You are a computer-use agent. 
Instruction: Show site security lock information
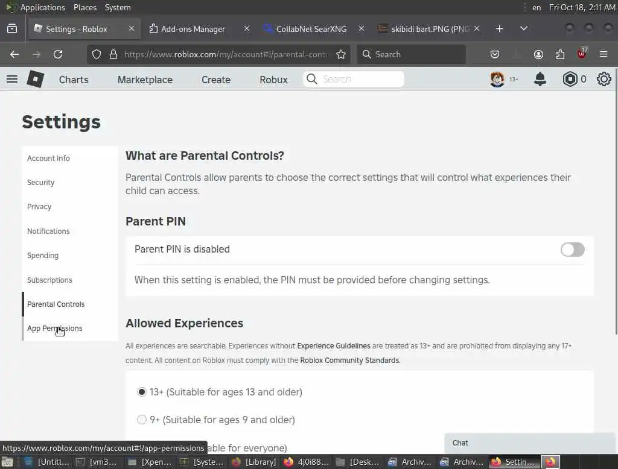pyautogui.click(x=113, y=54)
